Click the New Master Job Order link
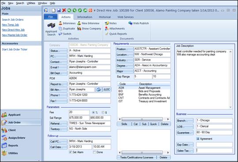The image size is (238, 162). (x=15, y=35)
